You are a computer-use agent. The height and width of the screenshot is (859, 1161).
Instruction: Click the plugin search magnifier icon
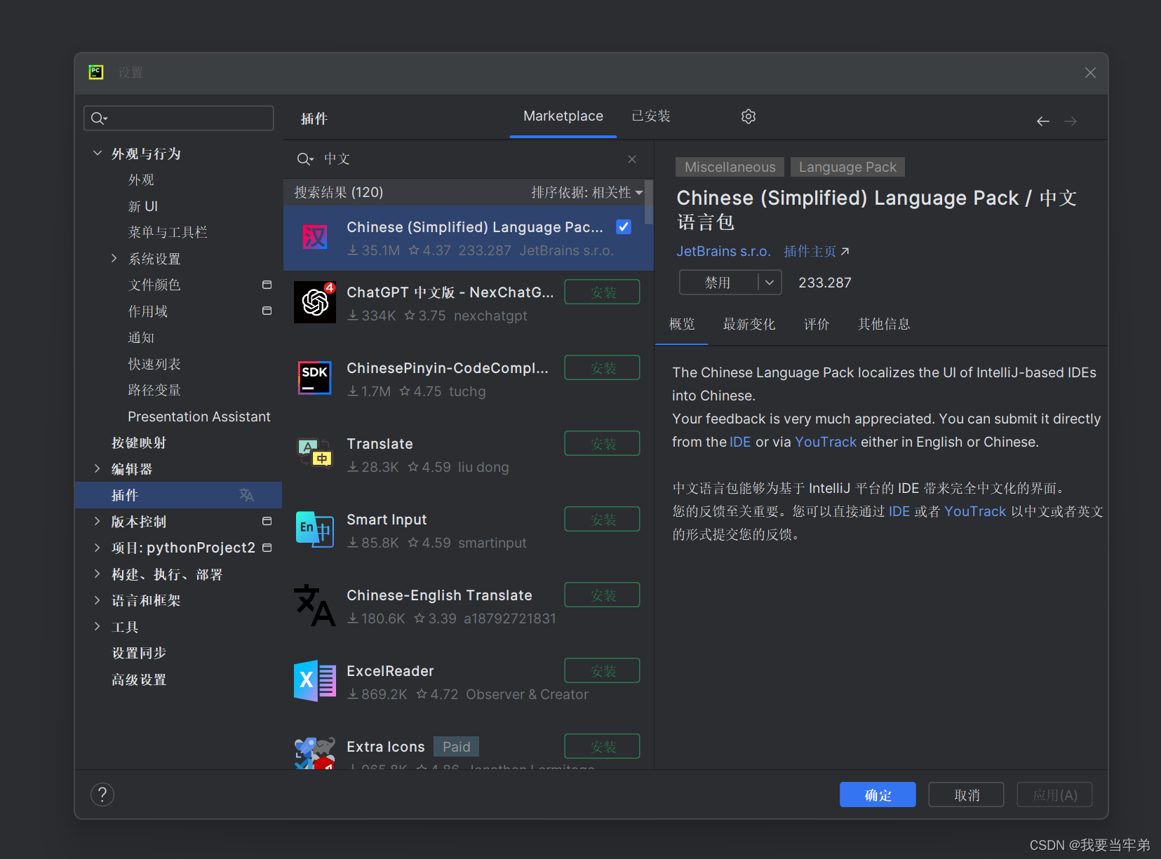[x=304, y=159]
